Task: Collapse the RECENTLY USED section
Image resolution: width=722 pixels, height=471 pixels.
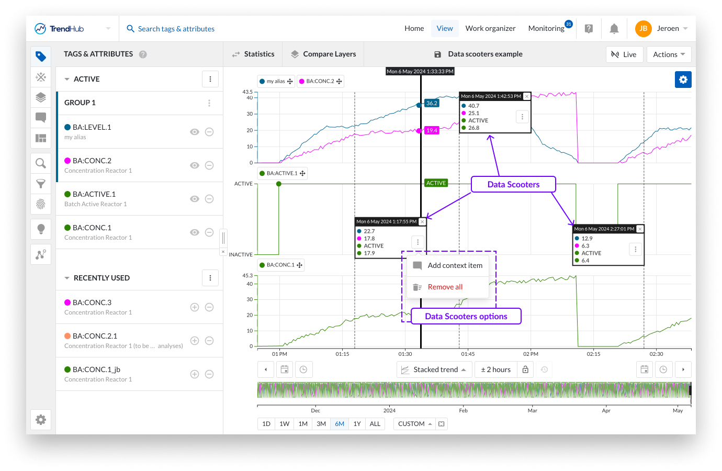Action: coord(67,278)
